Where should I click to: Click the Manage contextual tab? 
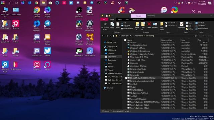pyautogui.click(x=138, y=16)
